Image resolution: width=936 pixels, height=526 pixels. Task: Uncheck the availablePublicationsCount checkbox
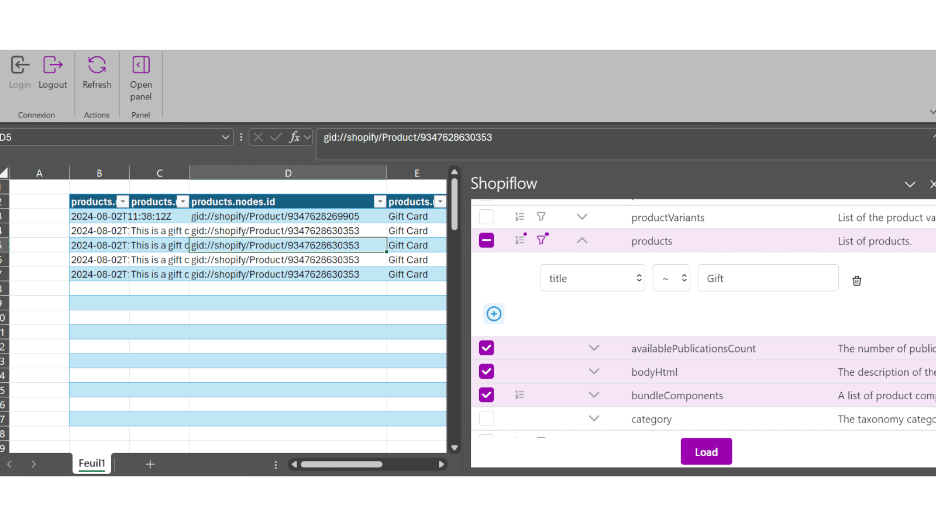[486, 348]
